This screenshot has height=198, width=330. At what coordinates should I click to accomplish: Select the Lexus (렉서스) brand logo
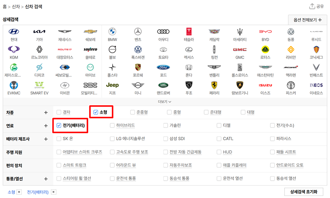[189, 49]
